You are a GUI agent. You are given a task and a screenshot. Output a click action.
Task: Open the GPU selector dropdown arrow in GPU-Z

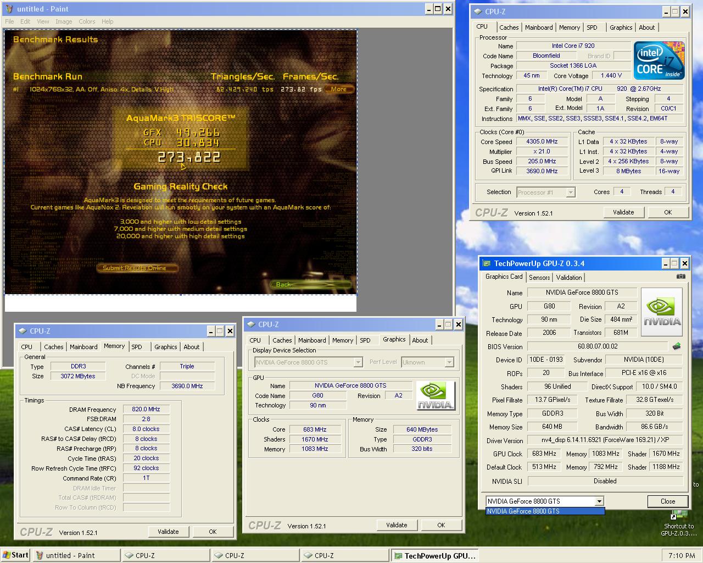coord(599,501)
